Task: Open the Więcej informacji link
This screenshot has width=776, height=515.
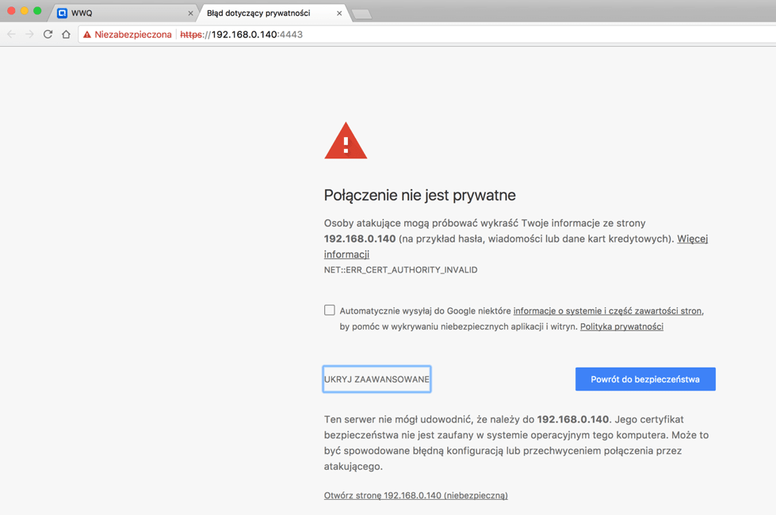Action: tap(691, 238)
